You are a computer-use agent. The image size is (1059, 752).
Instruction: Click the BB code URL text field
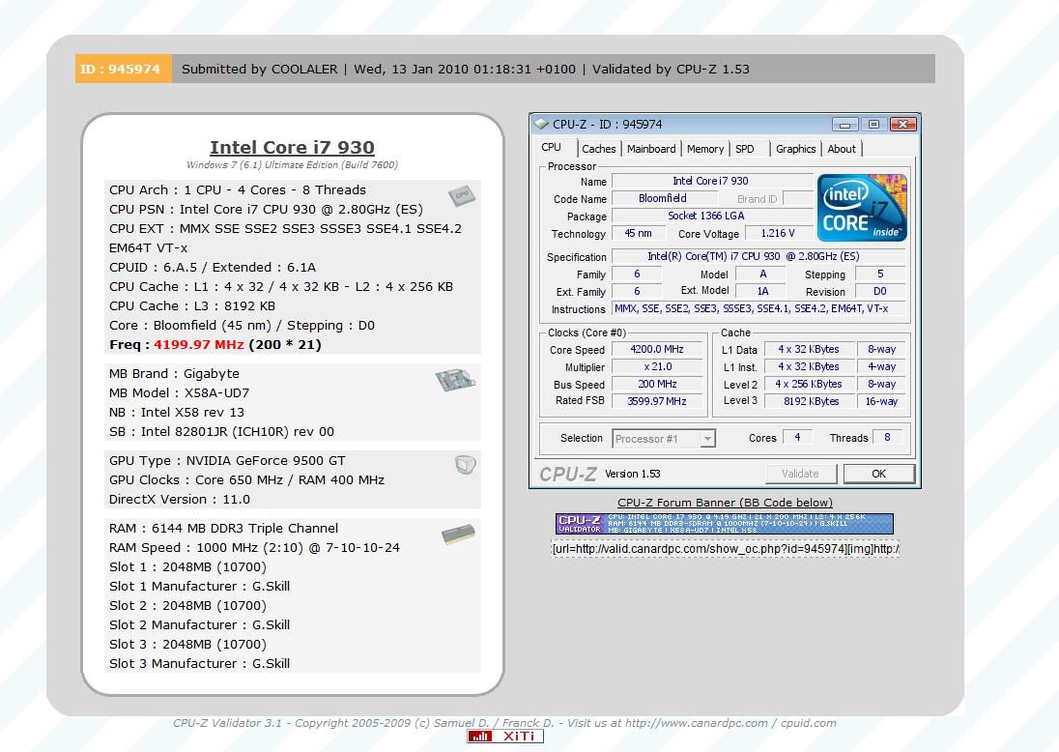coord(725,549)
